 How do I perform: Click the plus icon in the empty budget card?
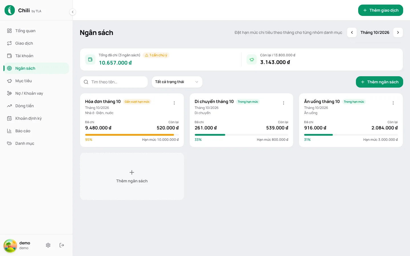[132, 172]
